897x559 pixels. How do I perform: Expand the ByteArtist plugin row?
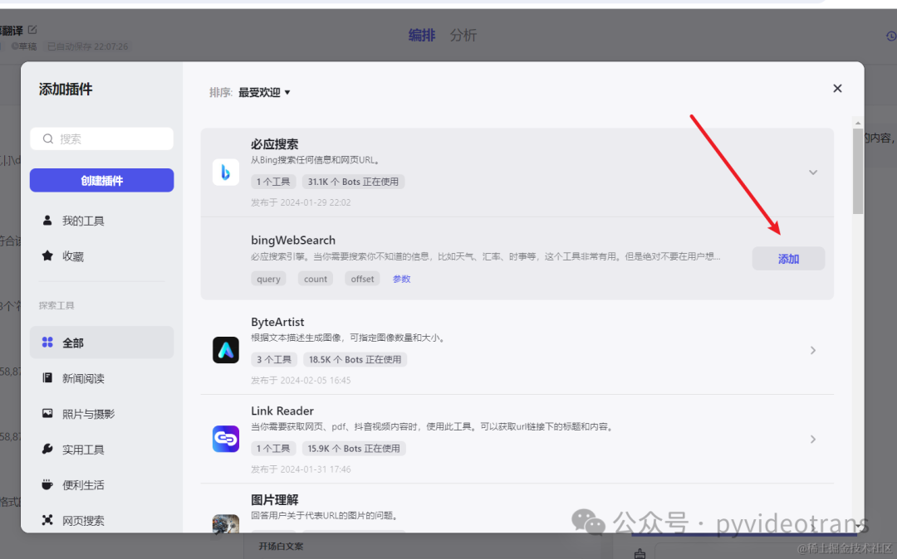click(x=813, y=350)
